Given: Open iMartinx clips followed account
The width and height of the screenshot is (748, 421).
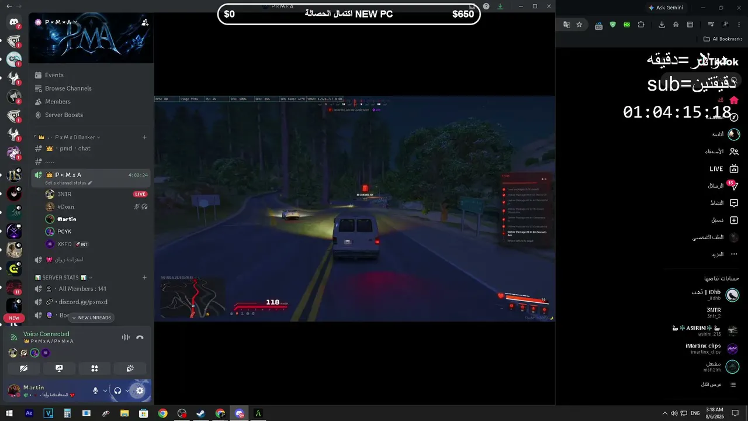Looking at the screenshot, I should pos(712,348).
